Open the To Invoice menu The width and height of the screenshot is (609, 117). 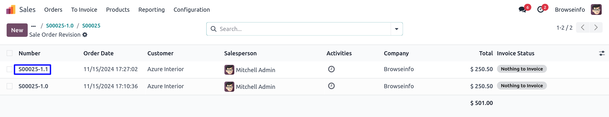pyautogui.click(x=84, y=10)
